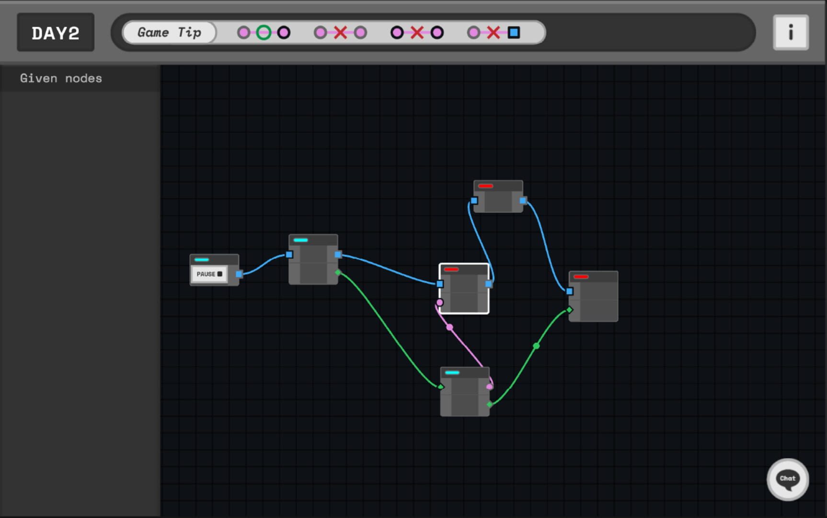Image resolution: width=827 pixels, height=518 pixels.
Task: Select the Given nodes panel header
Action: [x=61, y=78]
